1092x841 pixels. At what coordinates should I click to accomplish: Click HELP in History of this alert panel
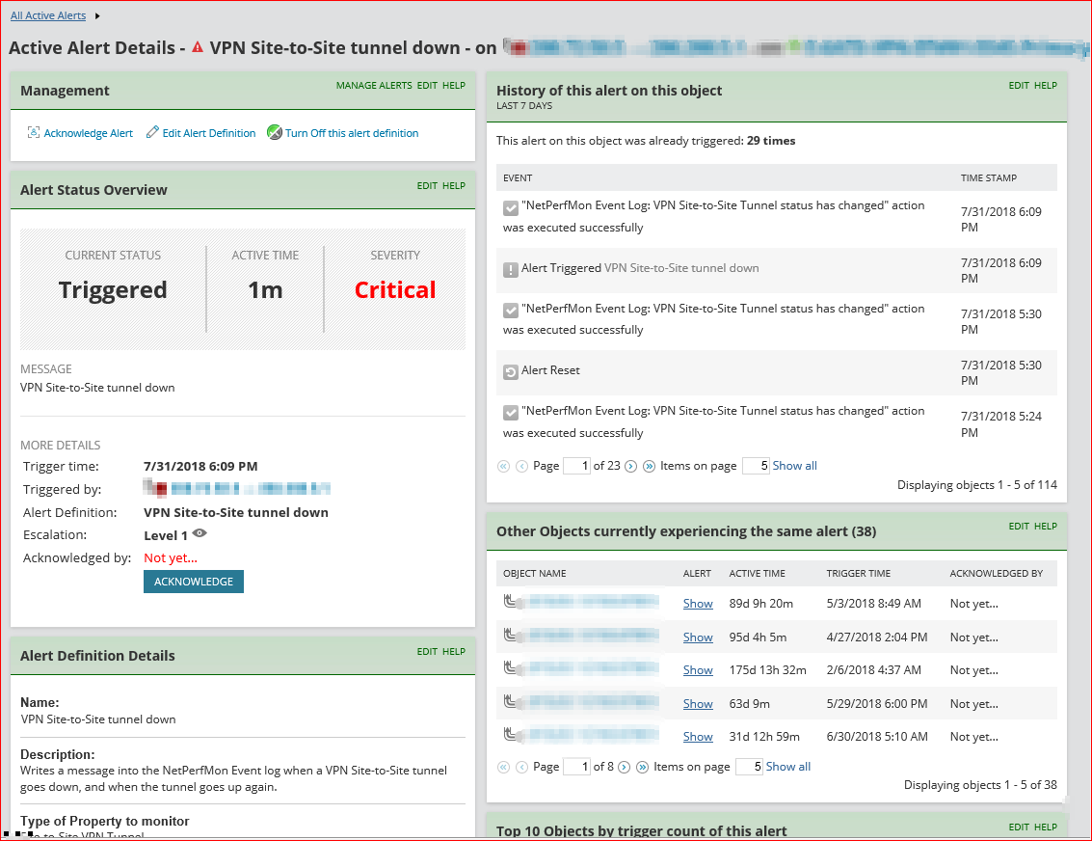pos(1046,85)
